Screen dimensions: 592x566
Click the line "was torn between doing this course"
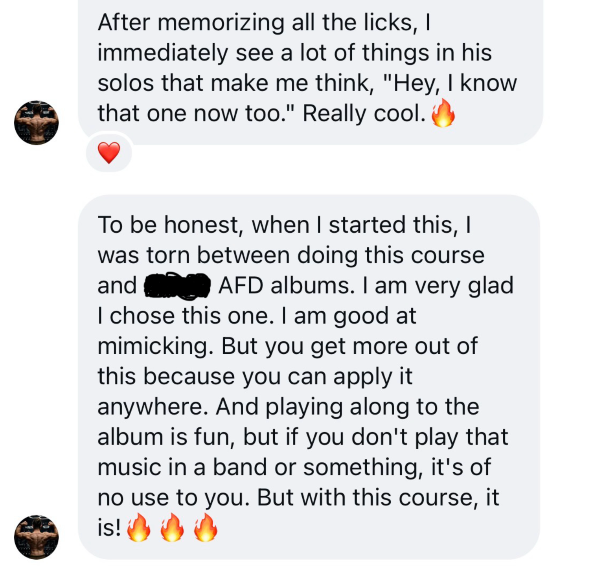click(x=291, y=255)
